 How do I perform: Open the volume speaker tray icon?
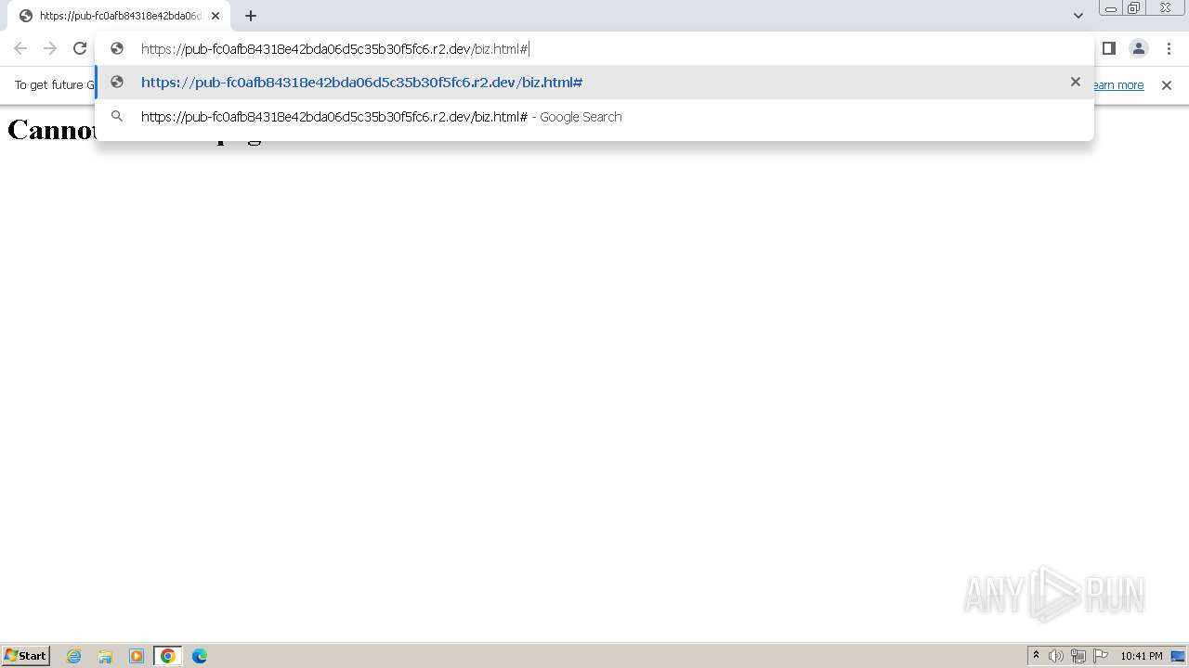point(1056,656)
